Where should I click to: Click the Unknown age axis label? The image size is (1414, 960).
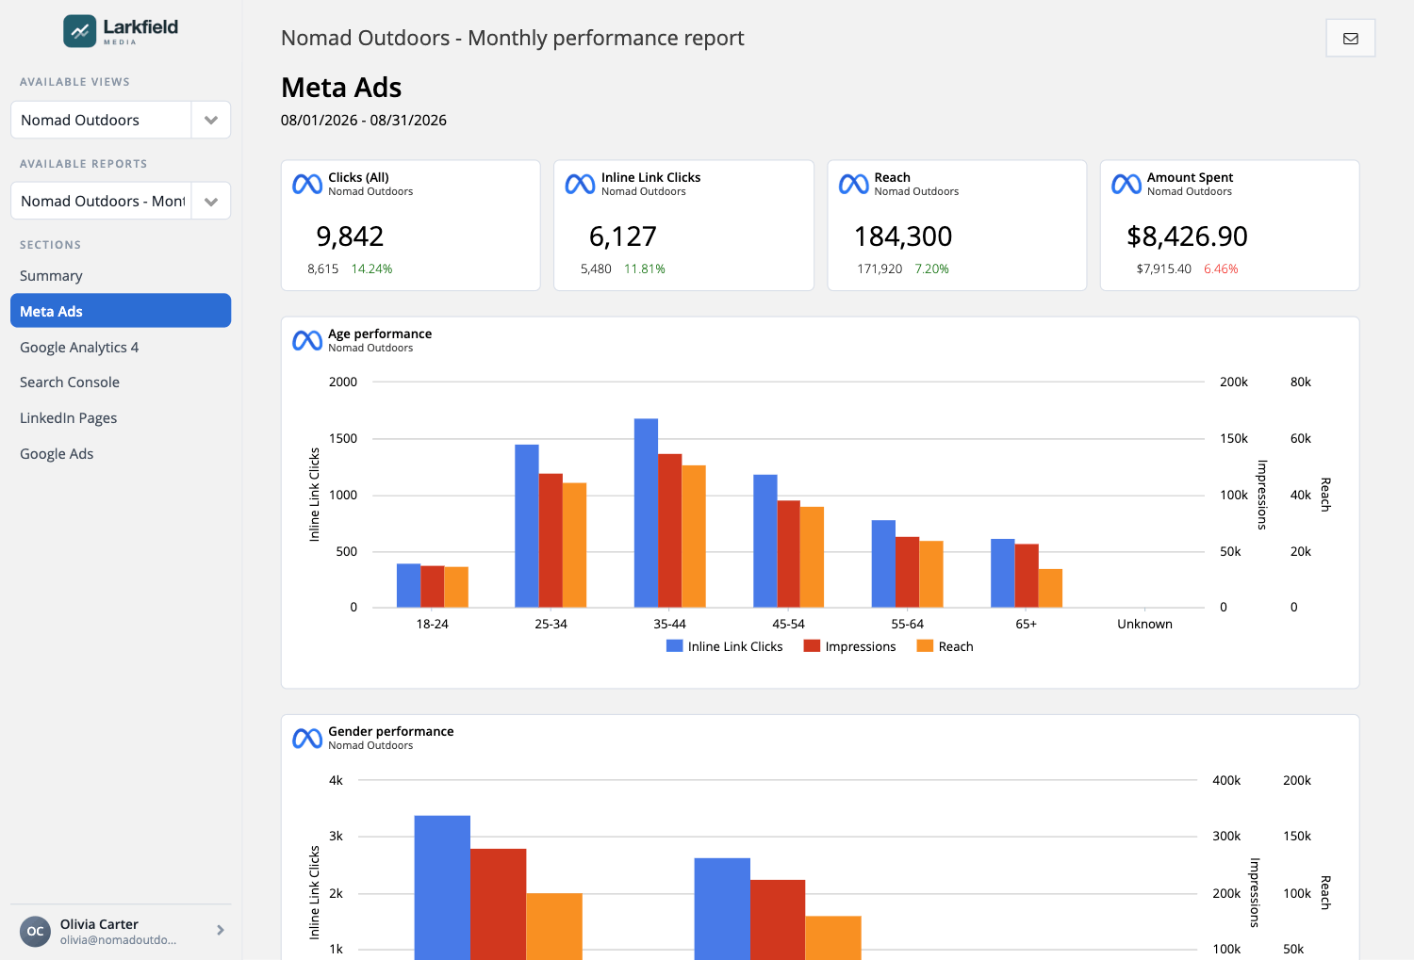1144,624
